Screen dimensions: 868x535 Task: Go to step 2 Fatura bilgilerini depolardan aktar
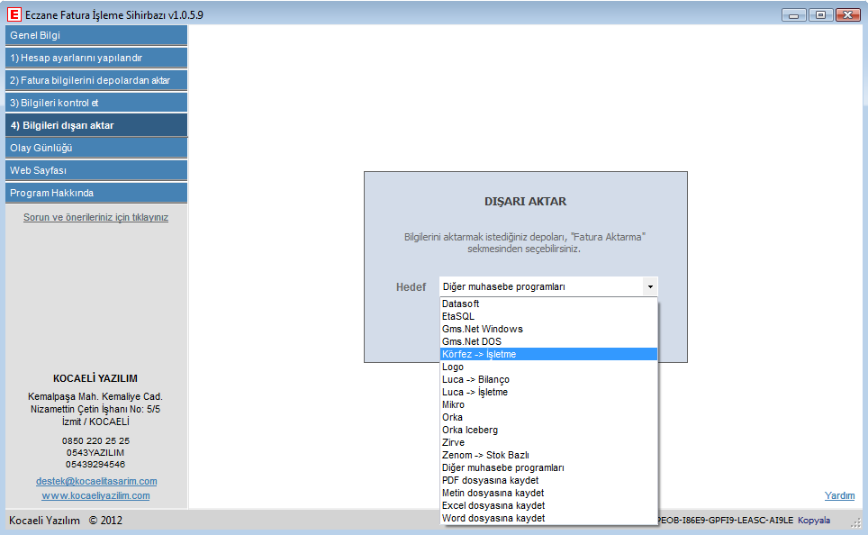tap(96, 80)
